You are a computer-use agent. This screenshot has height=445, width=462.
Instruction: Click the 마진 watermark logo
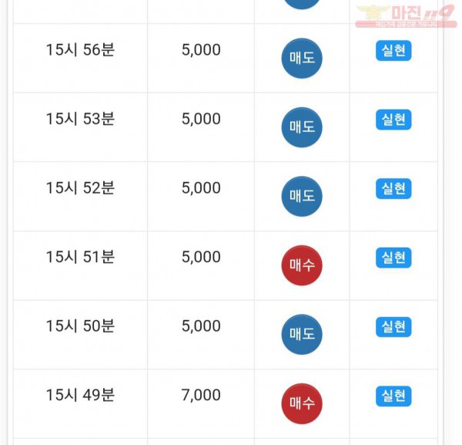[x=406, y=16]
